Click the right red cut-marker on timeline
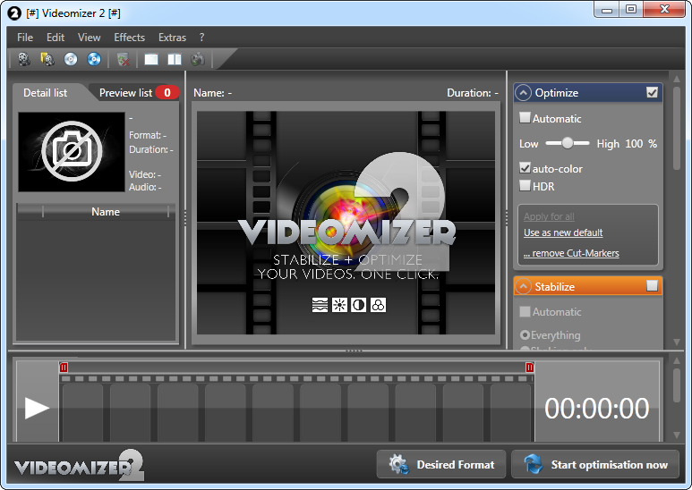 pyautogui.click(x=530, y=367)
